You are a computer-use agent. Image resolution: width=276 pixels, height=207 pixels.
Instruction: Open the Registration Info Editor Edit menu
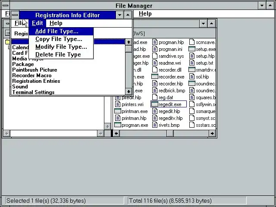pos(38,23)
